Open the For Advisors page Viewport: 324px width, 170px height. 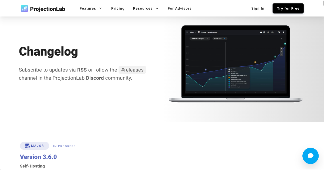pos(180,8)
